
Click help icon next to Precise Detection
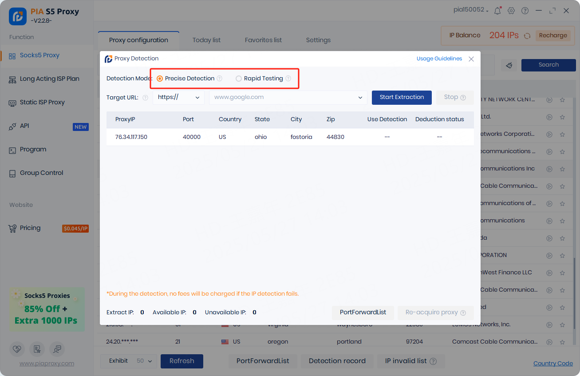[219, 79]
